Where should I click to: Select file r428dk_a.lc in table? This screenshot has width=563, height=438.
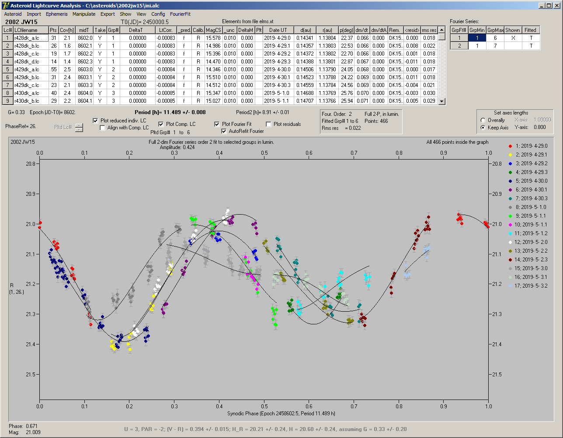(x=31, y=38)
